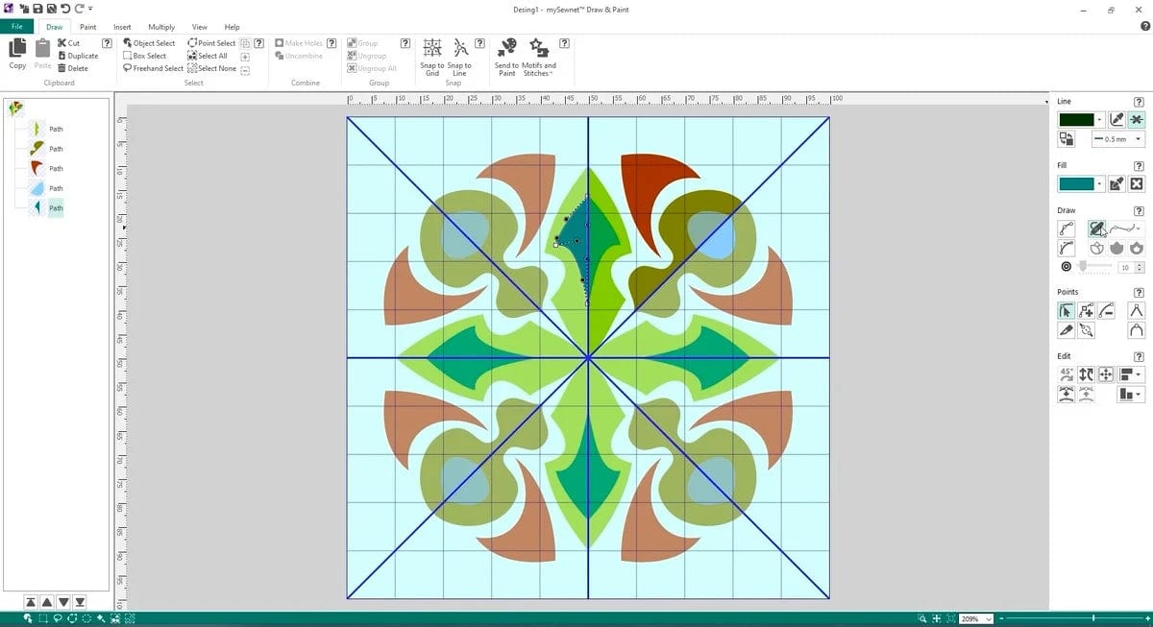
Task: Open the 0.5 mm line width dropdown
Action: 1138,138
